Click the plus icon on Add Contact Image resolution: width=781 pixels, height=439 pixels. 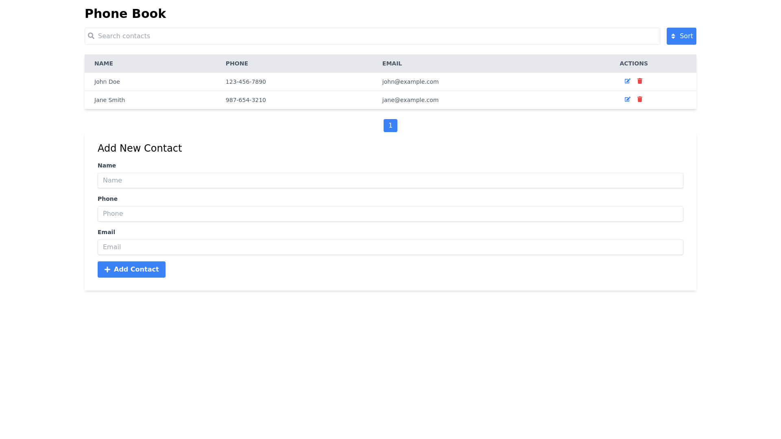107,269
